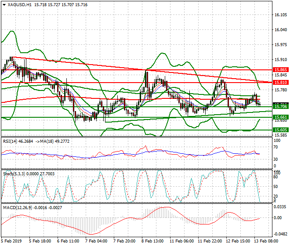
Task: Click the 6 Feb 11:00 time label
Action: (x=68, y=241)
